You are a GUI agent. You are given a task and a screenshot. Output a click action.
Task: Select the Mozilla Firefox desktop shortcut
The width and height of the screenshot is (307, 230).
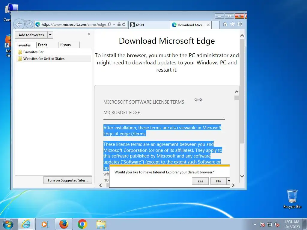(8, 46)
